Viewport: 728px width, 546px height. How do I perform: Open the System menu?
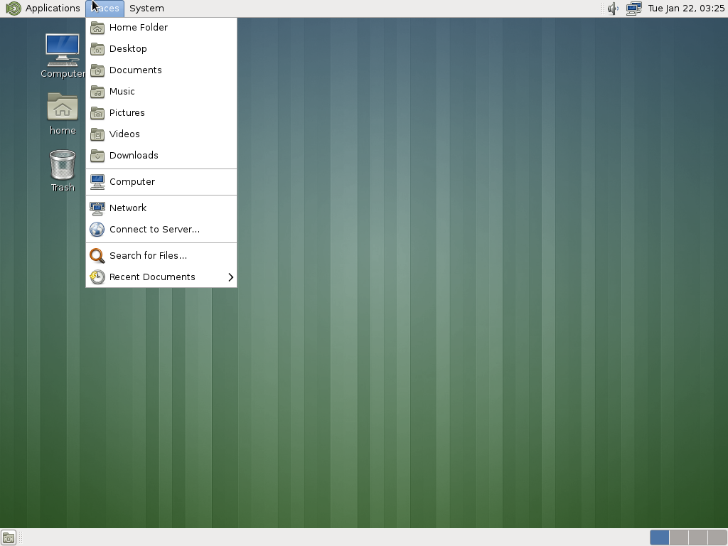point(146,8)
